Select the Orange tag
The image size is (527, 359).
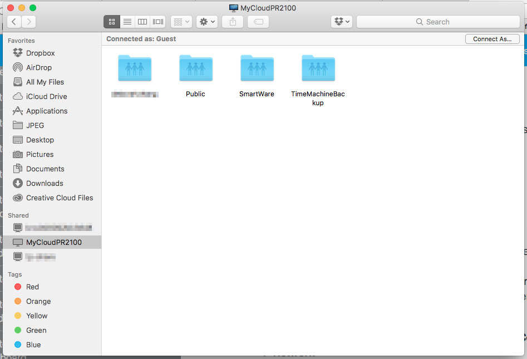pos(52,301)
